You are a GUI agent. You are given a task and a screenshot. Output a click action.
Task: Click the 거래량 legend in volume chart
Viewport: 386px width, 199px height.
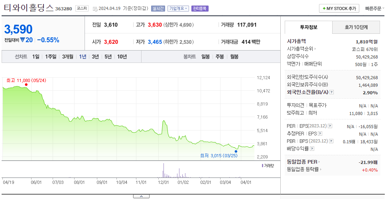click(x=268, y=166)
